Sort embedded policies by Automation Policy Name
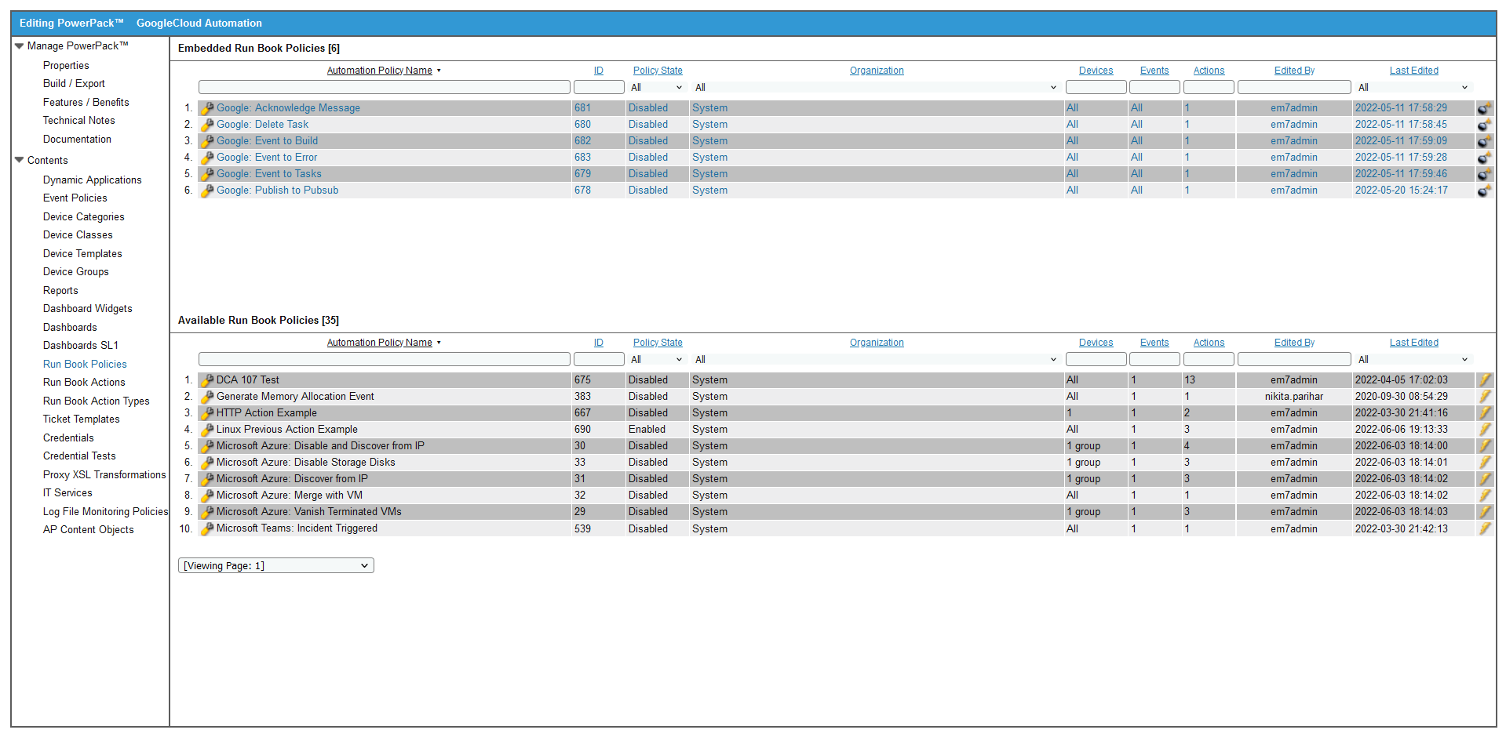This screenshot has height=737, width=1506. pyautogui.click(x=380, y=71)
